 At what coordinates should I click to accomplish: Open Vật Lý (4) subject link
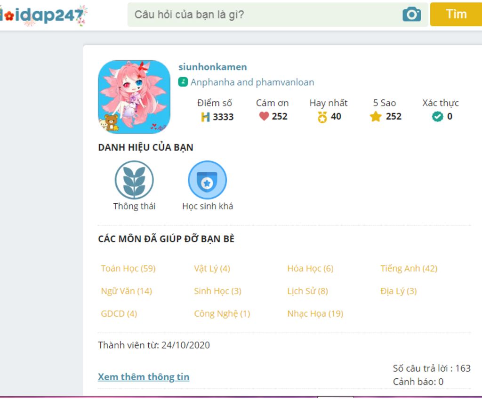tap(212, 268)
